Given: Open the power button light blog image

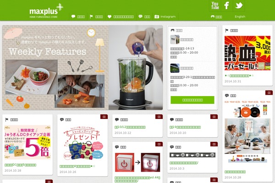Looking at the screenshot, I should [x=137, y=162].
